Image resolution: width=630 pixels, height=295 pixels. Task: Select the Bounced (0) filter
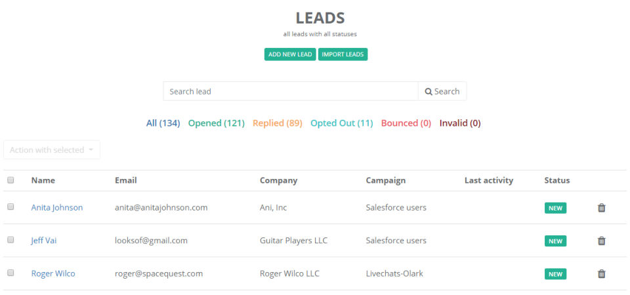tap(406, 123)
